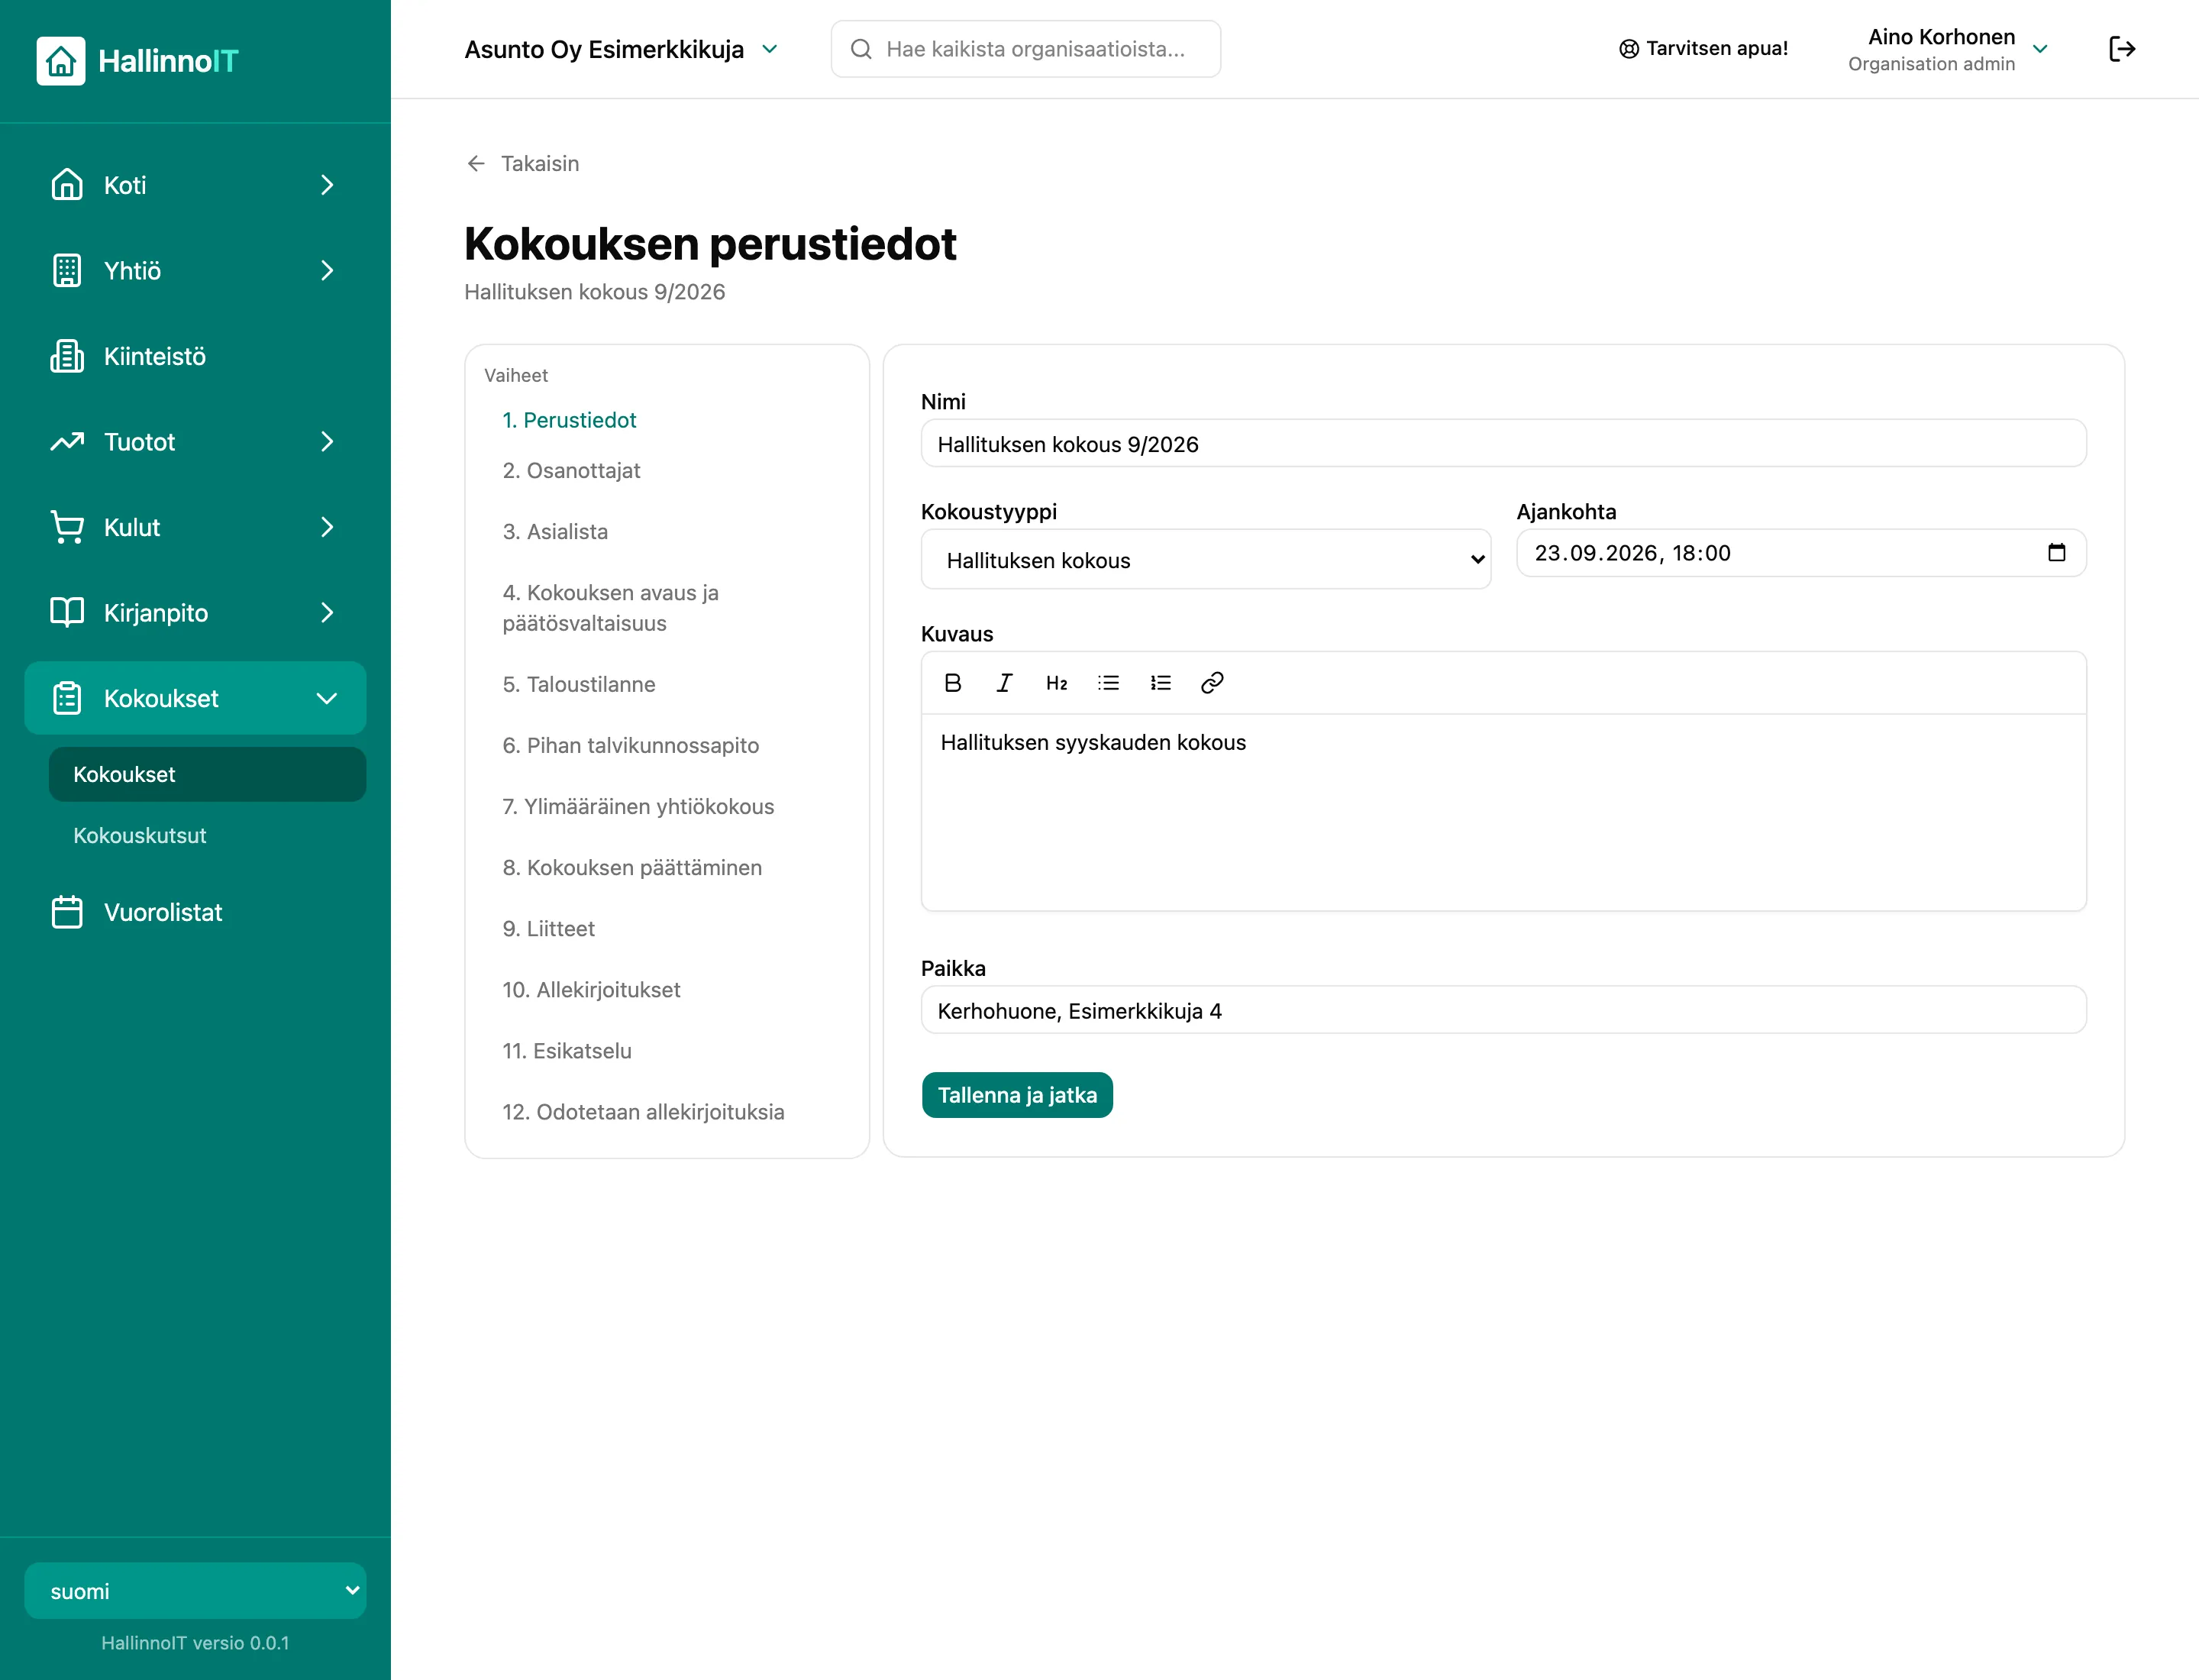Open the calendar picker in Ajankohta
This screenshot has width=2199, height=1680.
(x=2056, y=553)
